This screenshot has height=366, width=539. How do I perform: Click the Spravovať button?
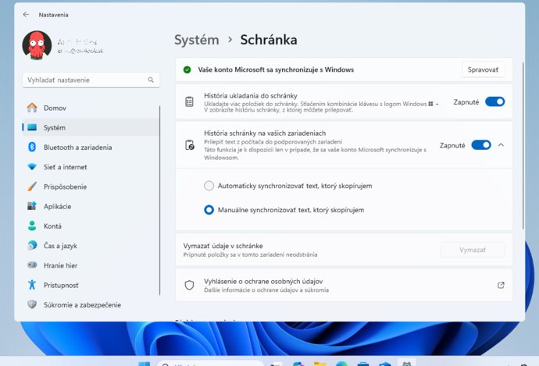483,69
